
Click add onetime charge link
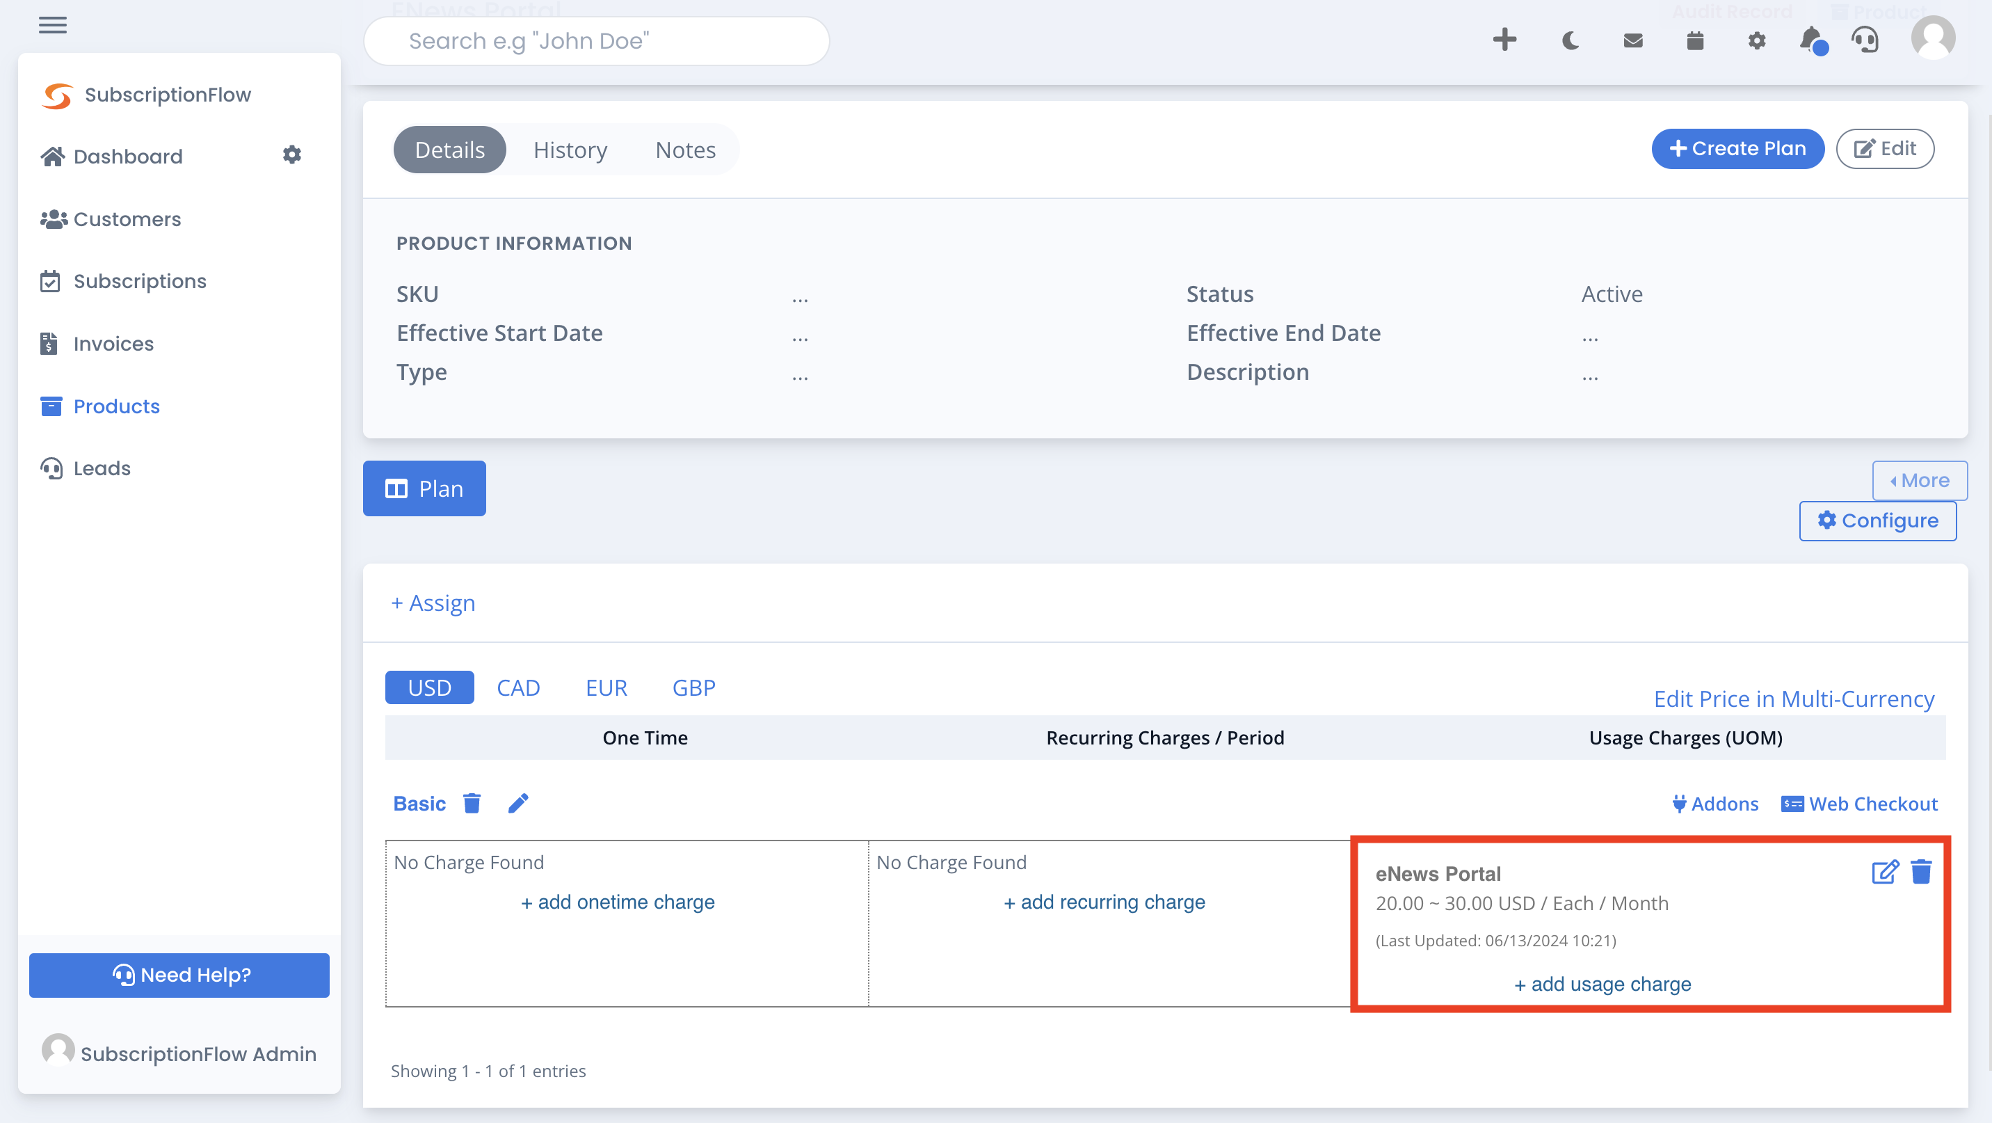coord(617,902)
